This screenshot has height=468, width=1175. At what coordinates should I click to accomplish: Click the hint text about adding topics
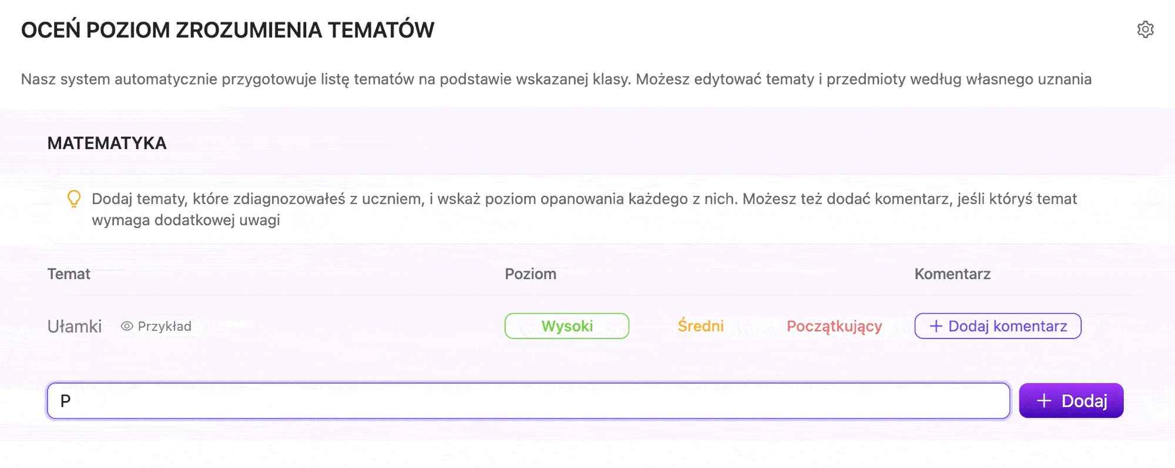584,209
